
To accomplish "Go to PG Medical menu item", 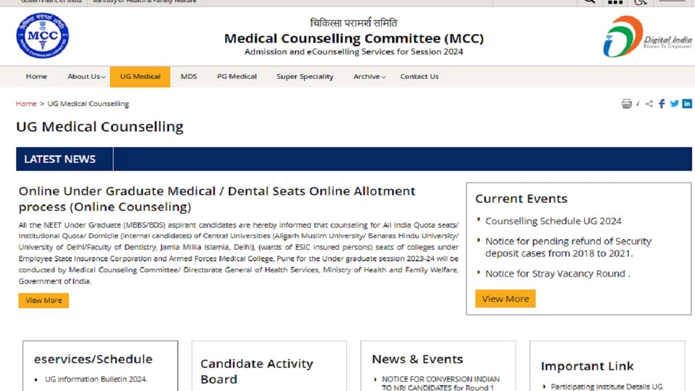I will tap(237, 77).
